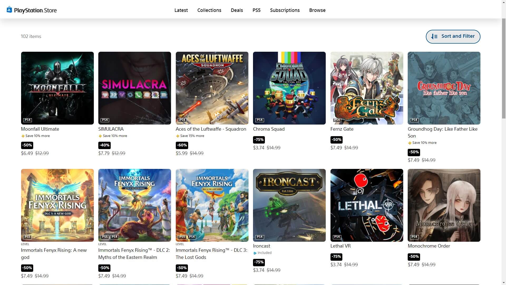Open the Collections menu
This screenshot has height=285, width=506.
click(209, 10)
